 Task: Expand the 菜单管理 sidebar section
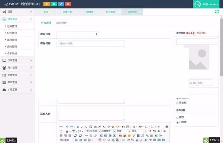17,82
